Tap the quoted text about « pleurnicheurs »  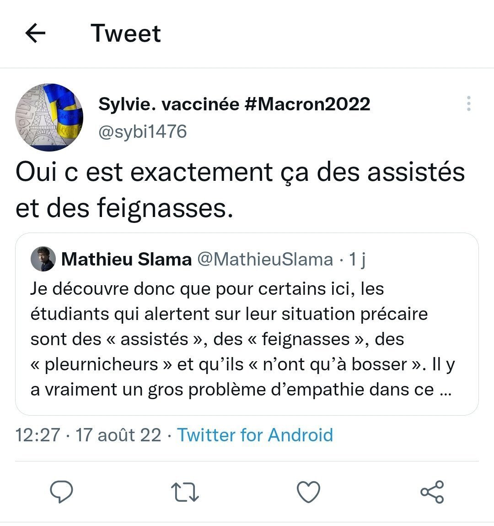tap(101, 364)
